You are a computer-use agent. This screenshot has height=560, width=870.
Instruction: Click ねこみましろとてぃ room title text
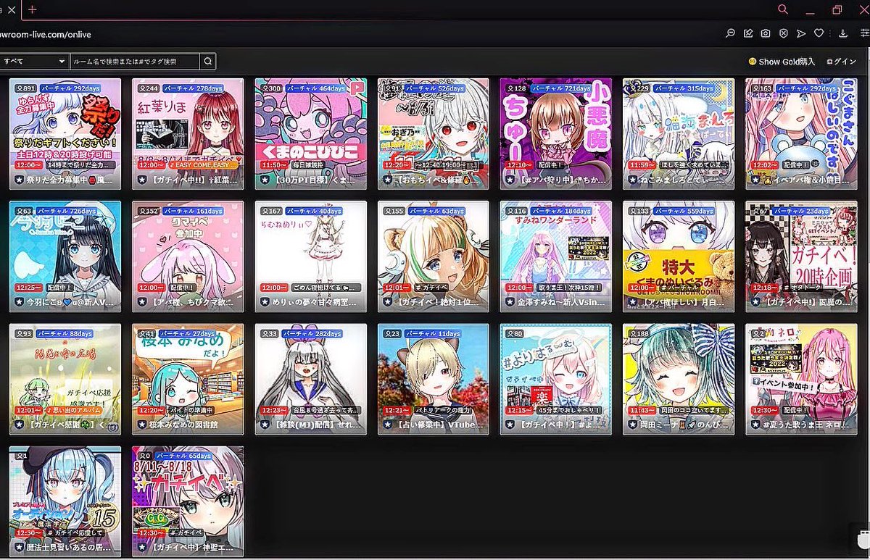(684, 180)
